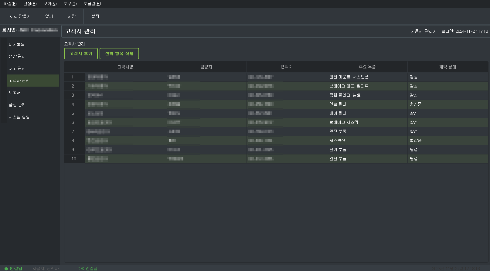490x271 pixels.
Task: Click the 열기 toolbar button
Action: point(49,16)
